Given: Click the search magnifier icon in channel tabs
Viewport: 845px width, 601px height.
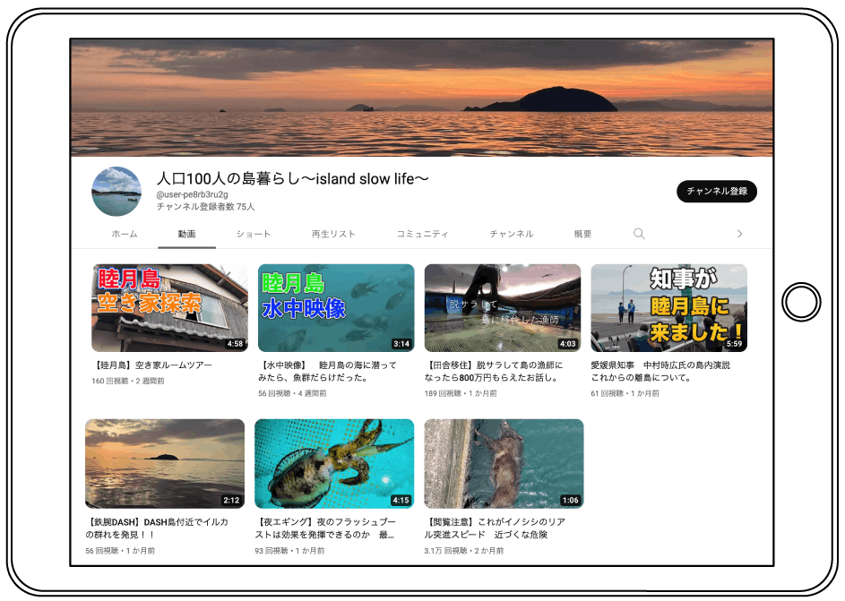Looking at the screenshot, I should pyautogui.click(x=639, y=234).
